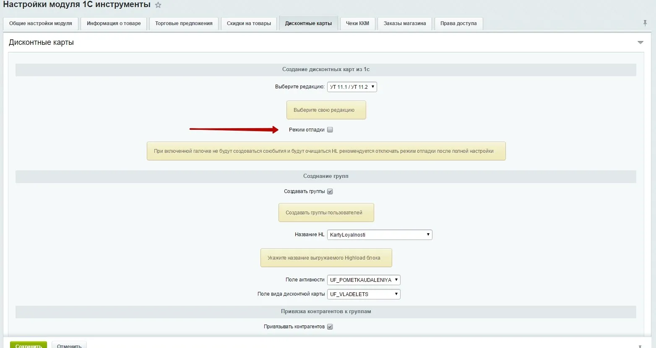
Task: Uncheck the Привязывать контрагентов checkbox
Action: point(330,327)
